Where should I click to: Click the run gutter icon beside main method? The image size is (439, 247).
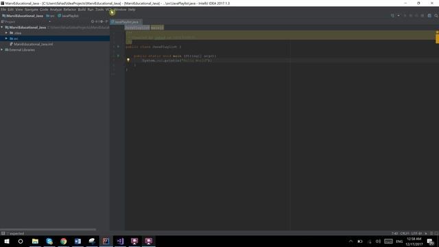click(x=118, y=56)
